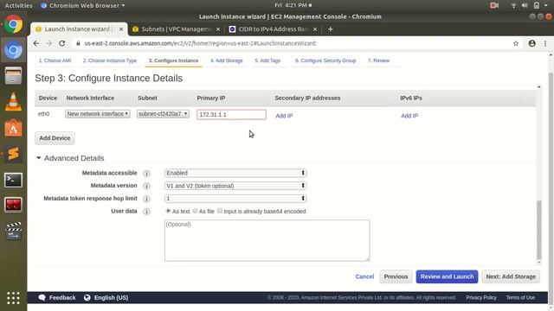
Task: Open a new browser tab
Action: click(331, 29)
